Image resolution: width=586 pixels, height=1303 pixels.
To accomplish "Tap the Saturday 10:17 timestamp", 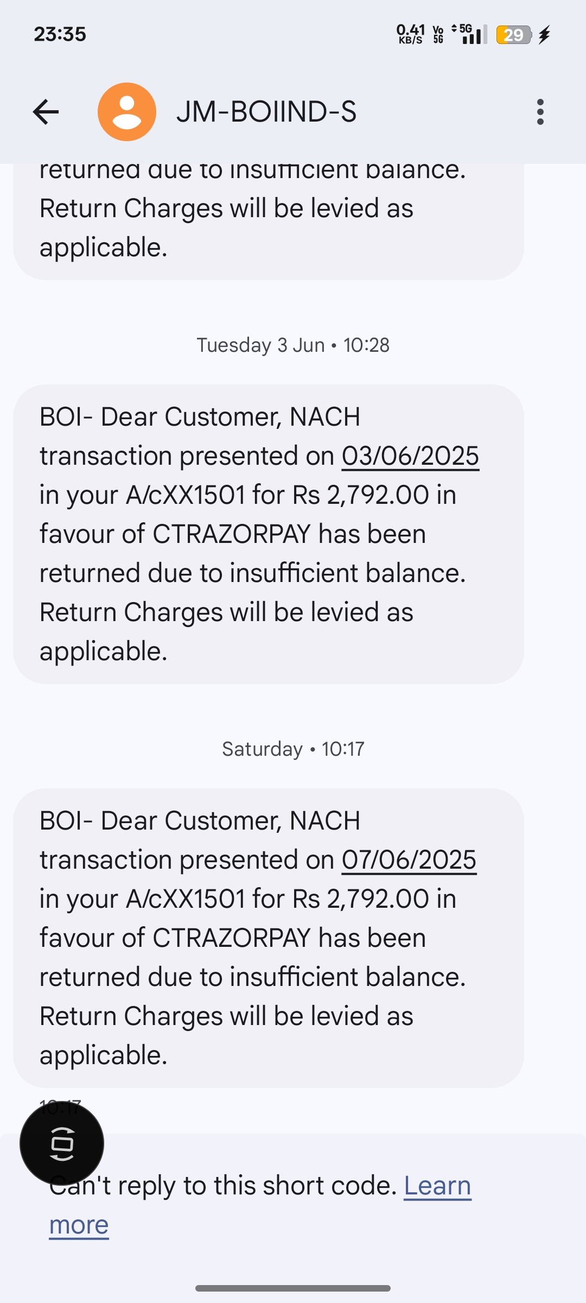I will click(293, 749).
